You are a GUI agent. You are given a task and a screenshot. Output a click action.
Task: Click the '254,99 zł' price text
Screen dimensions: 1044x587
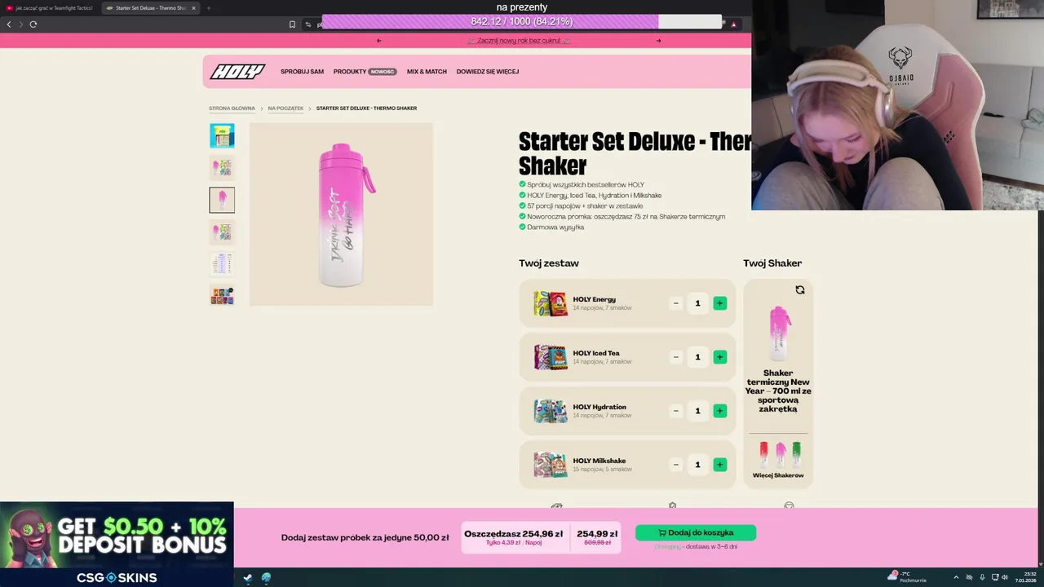[597, 534]
